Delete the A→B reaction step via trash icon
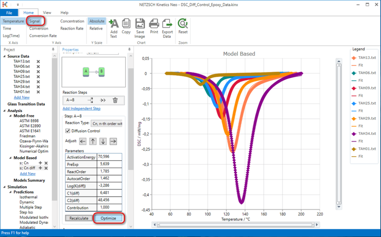This screenshot has height=237, width=381. pos(115,100)
